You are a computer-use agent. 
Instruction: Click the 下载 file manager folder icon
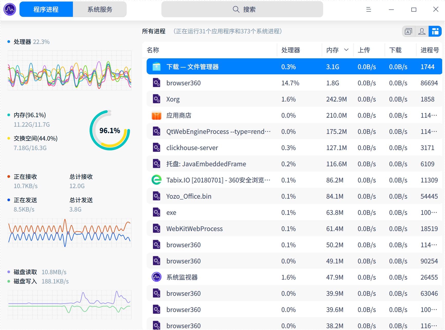click(156, 67)
